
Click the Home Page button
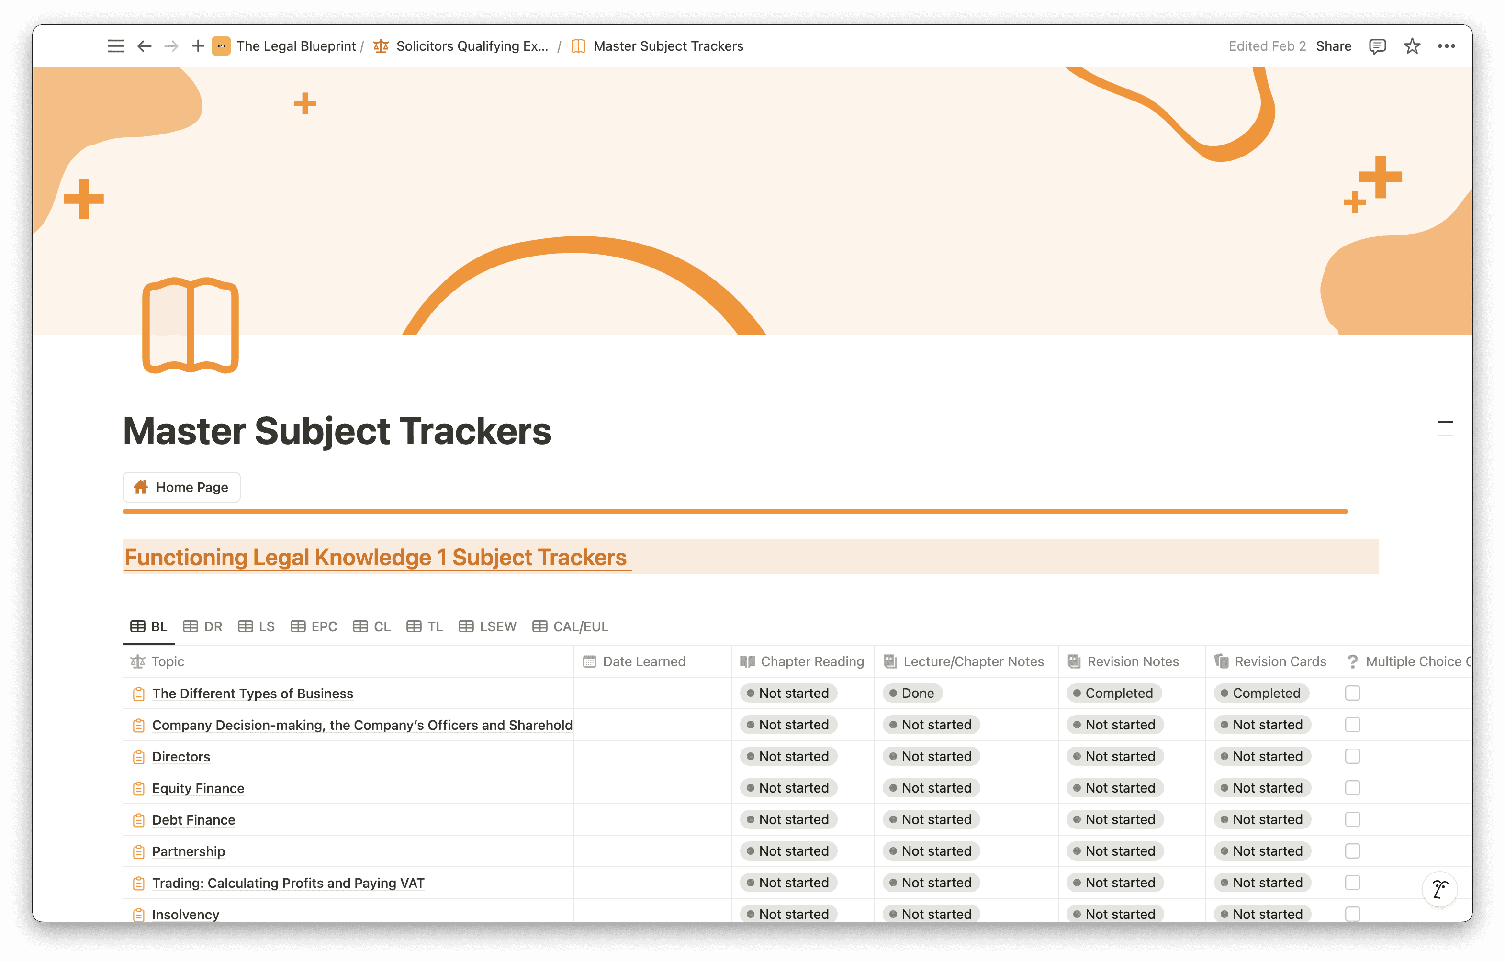coord(181,487)
